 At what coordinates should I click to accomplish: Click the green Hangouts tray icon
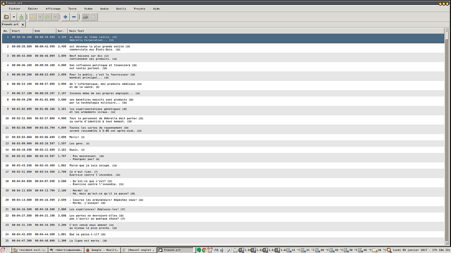click(199, 250)
